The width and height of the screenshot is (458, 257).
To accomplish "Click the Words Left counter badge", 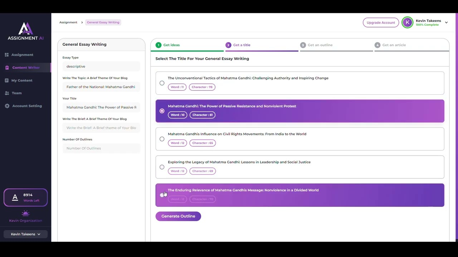I will click(x=25, y=197).
